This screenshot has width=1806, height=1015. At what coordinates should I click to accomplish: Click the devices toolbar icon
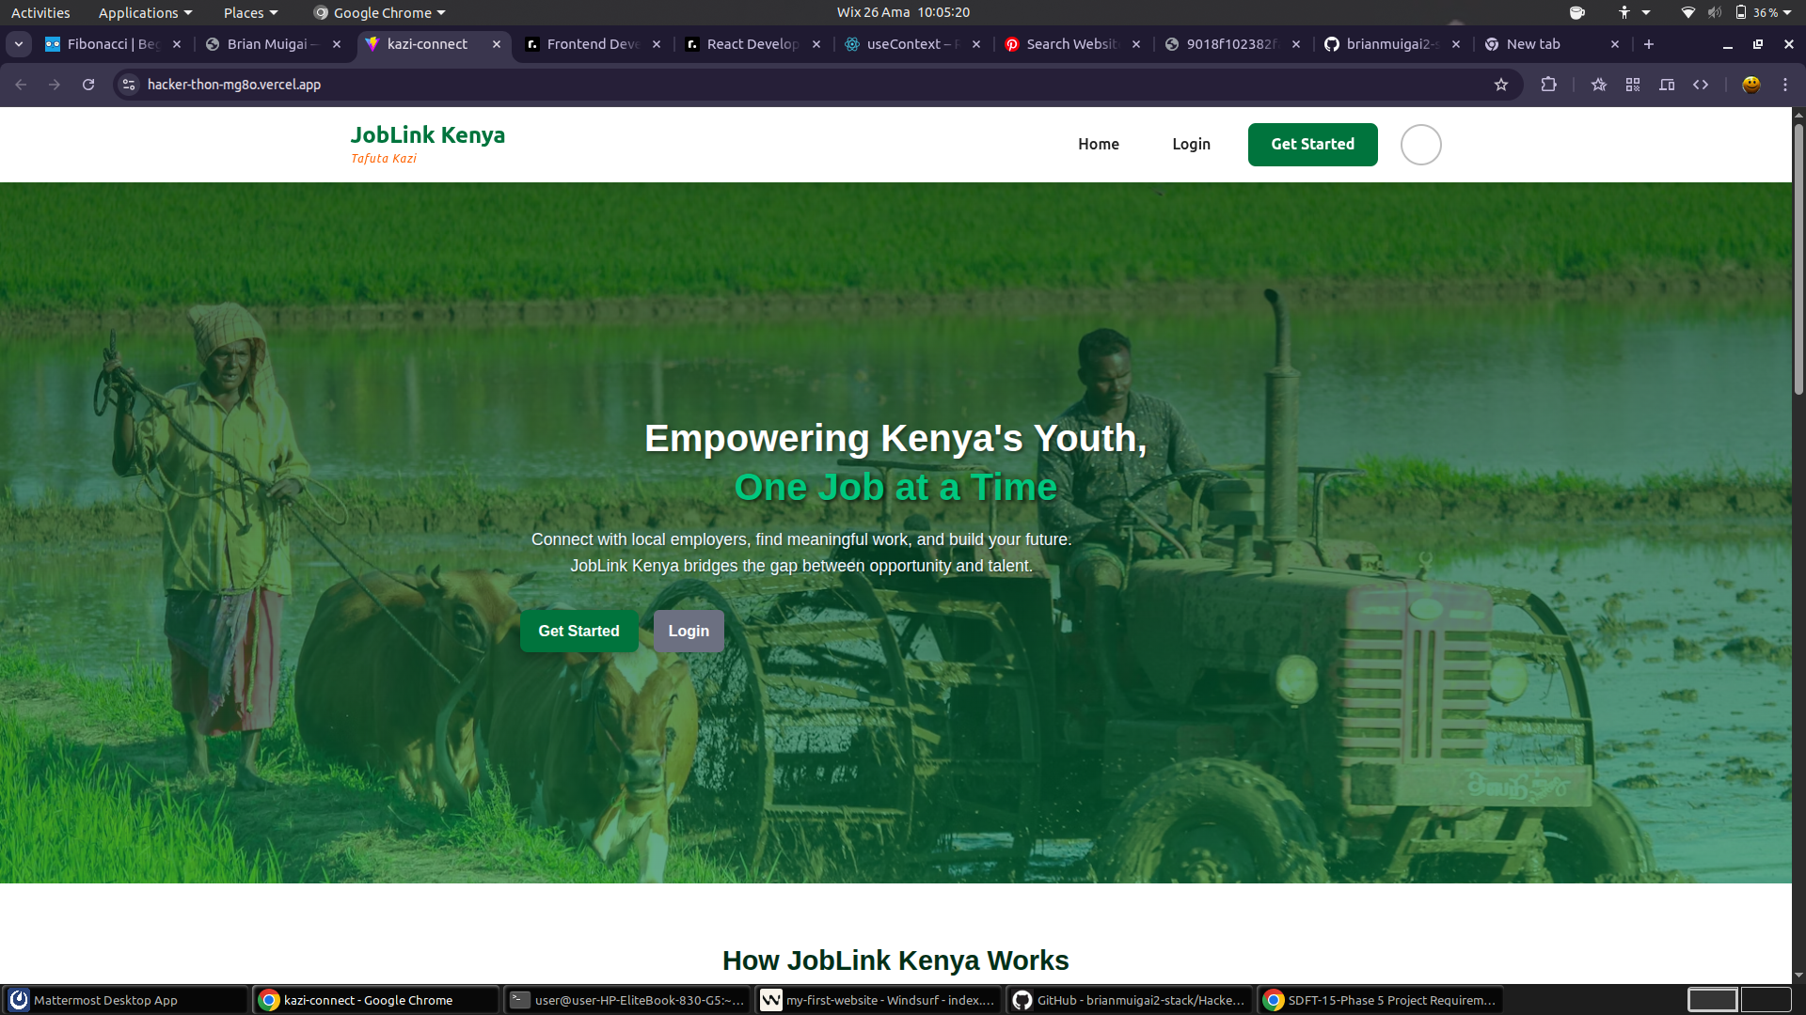(x=1666, y=85)
